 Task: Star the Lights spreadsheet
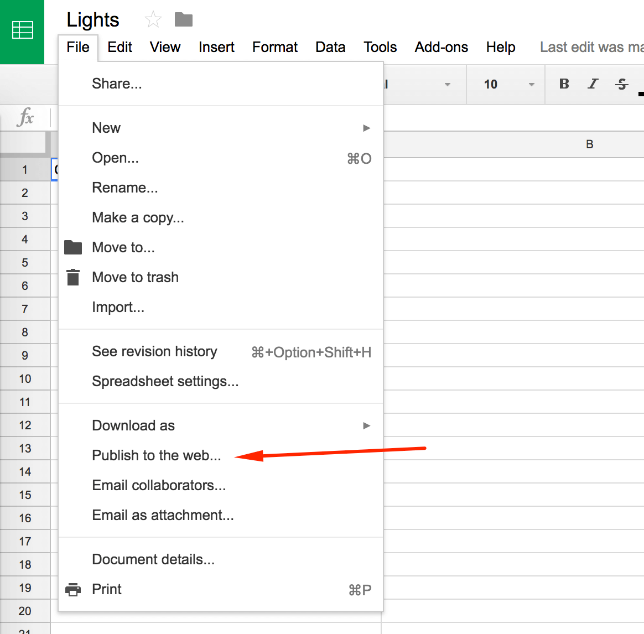pos(153,19)
